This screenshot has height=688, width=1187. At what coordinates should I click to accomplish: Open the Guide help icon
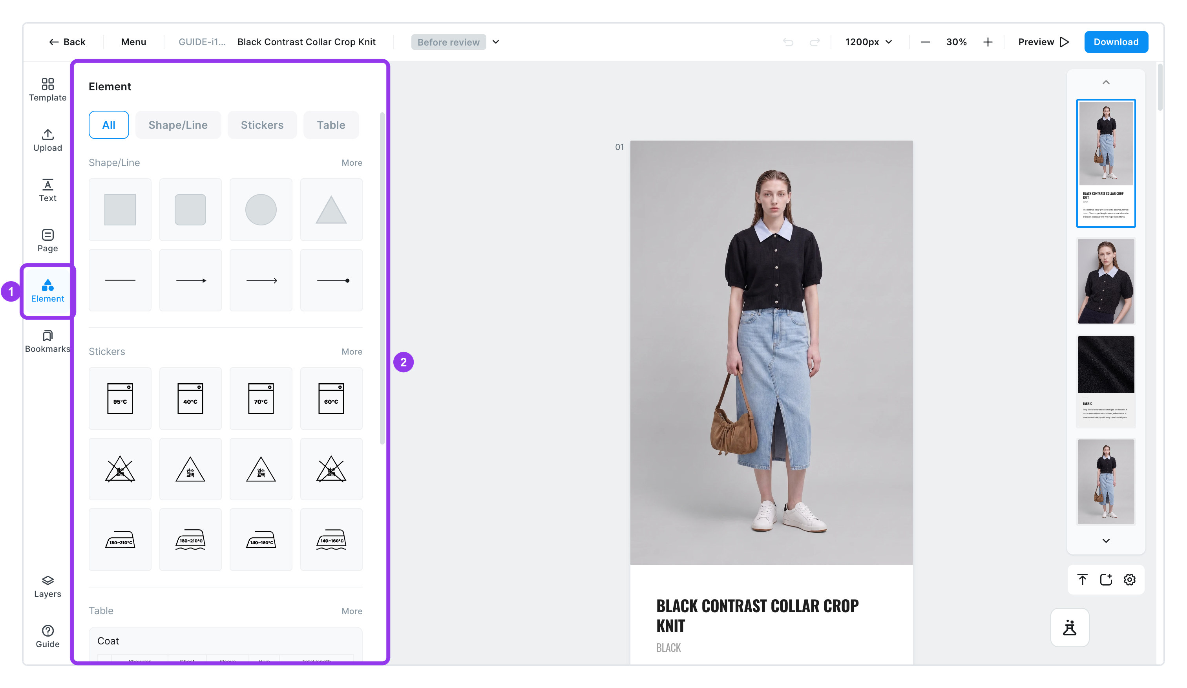click(47, 637)
